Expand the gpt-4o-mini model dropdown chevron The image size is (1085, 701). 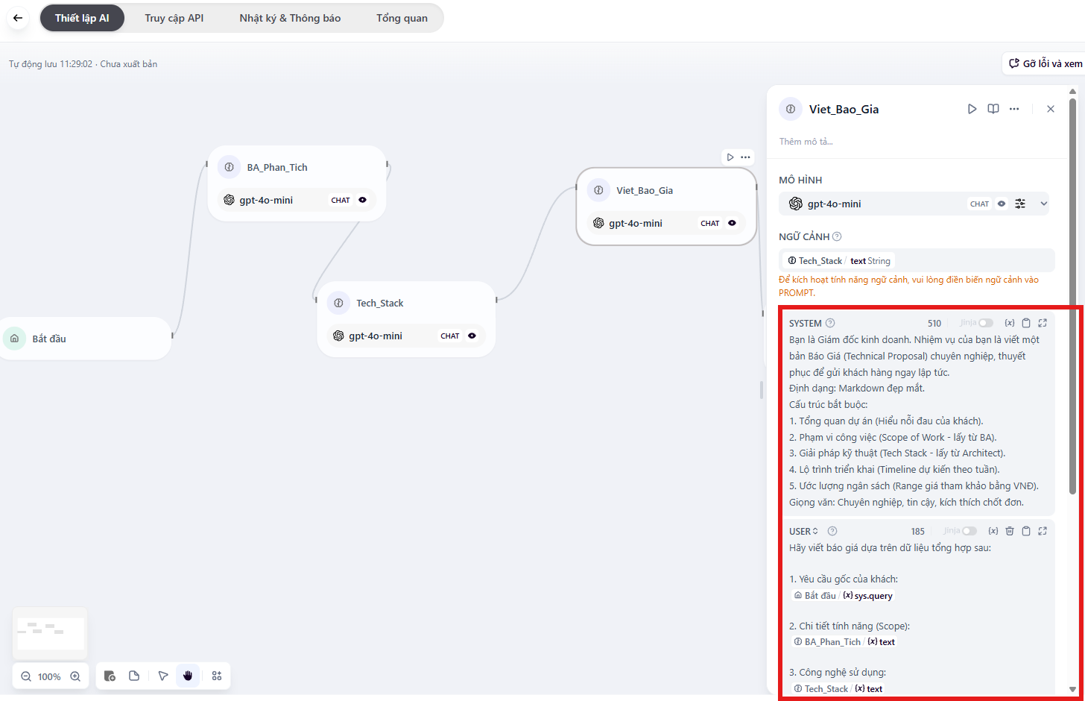point(1043,204)
